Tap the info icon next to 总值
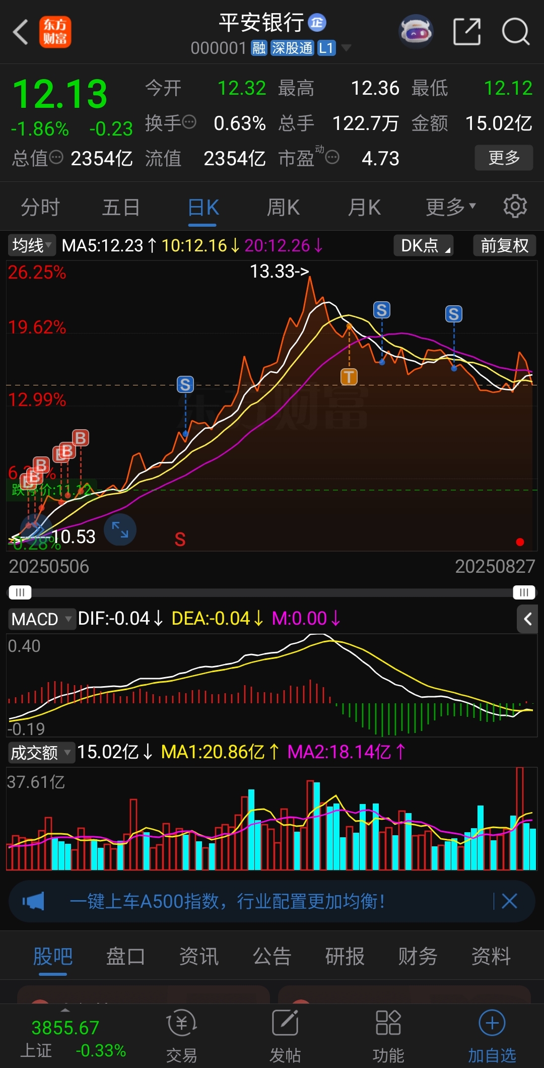 (56, 157)
